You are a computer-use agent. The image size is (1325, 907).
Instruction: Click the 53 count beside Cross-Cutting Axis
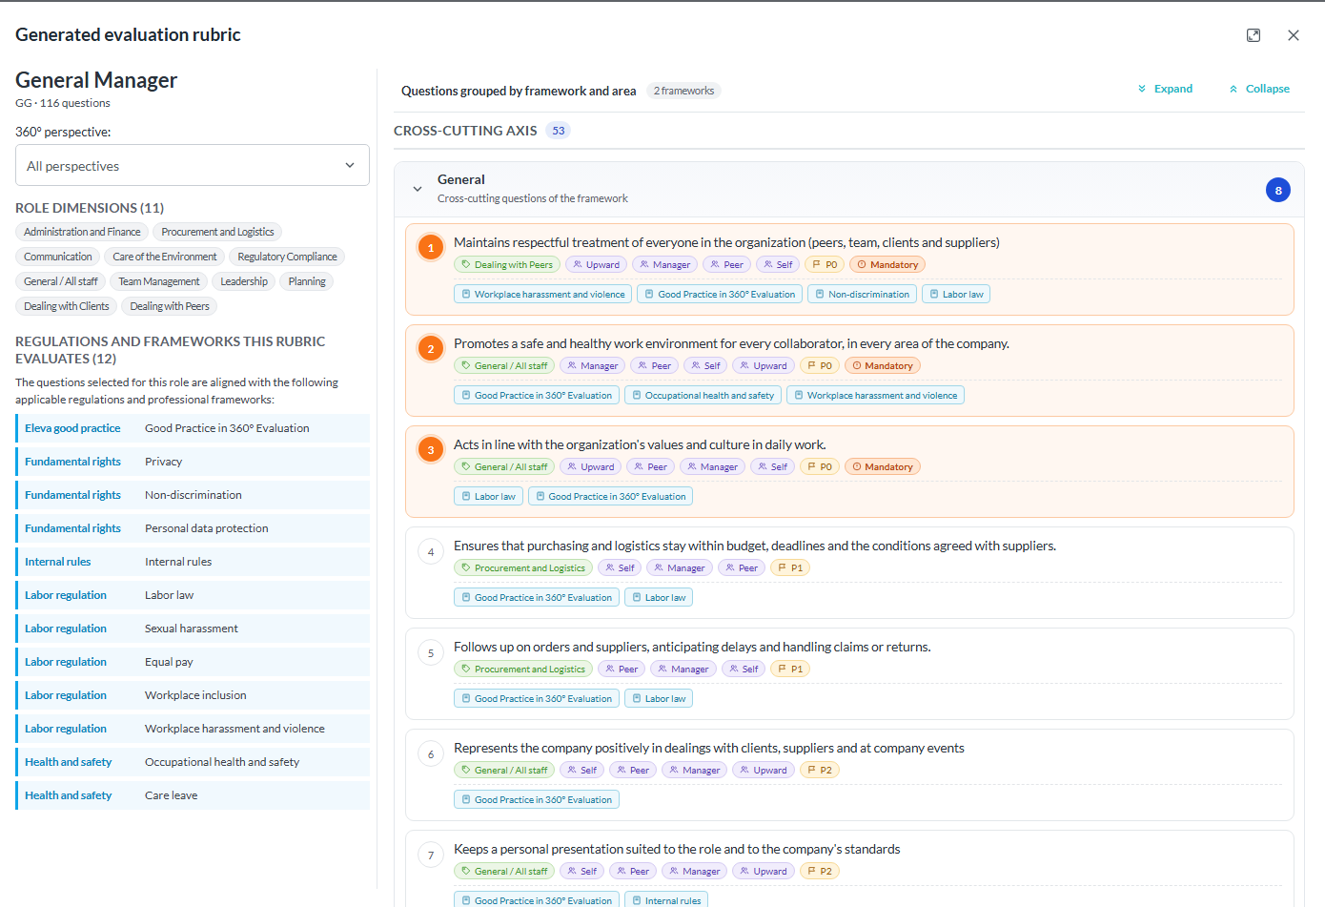coord(559,131)
